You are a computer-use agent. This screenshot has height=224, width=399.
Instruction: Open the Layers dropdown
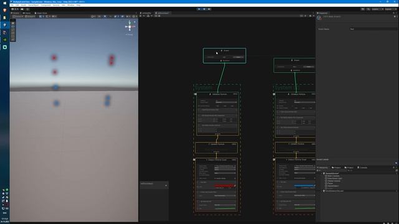(378, 9)
